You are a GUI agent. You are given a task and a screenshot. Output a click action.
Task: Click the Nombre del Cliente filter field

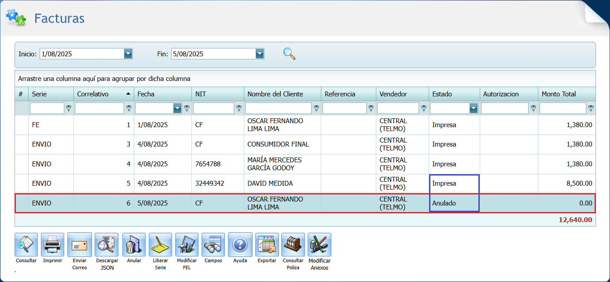[x=278, y=108]
